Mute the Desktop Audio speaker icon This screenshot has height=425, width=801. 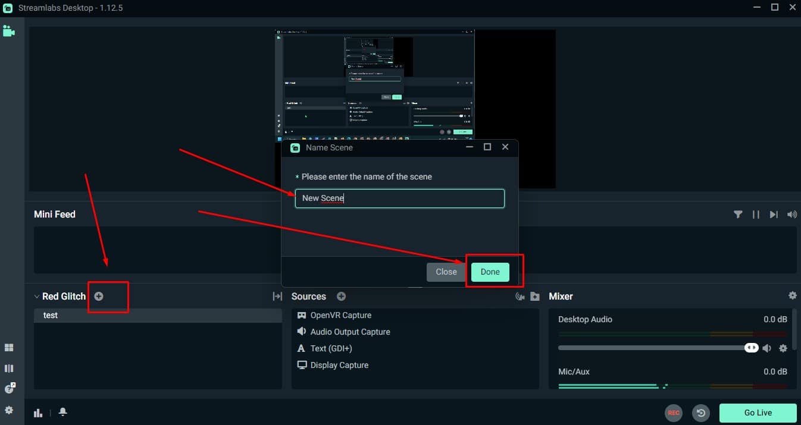(768, 348)
